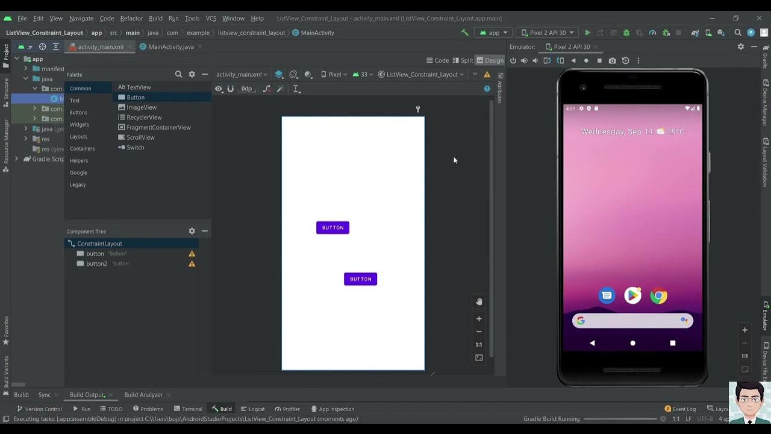
Task: Open API 33 version dropdown
Action: click(x=364, y=74)
